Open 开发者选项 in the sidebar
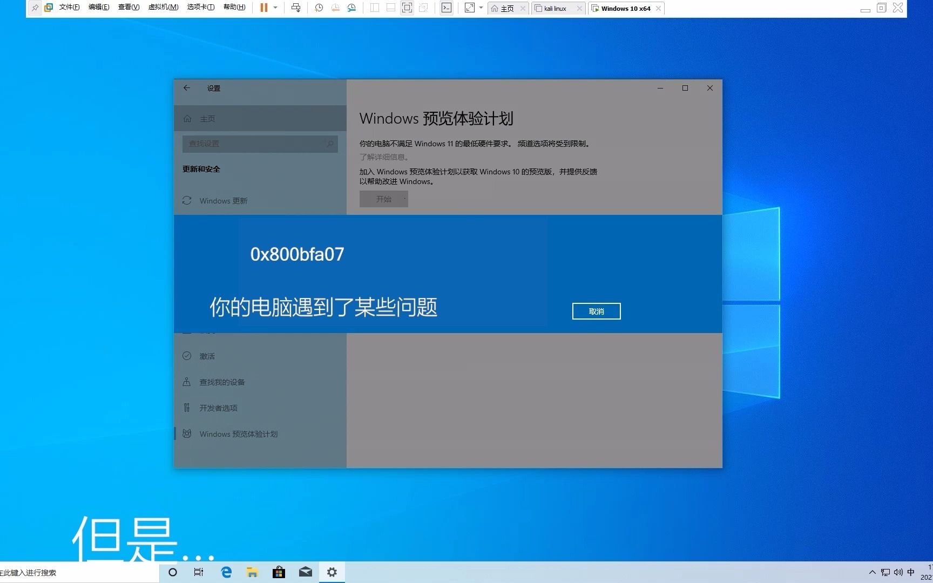Screen dimensions: 933x583 pyautogui.click(x=260, y=408)
